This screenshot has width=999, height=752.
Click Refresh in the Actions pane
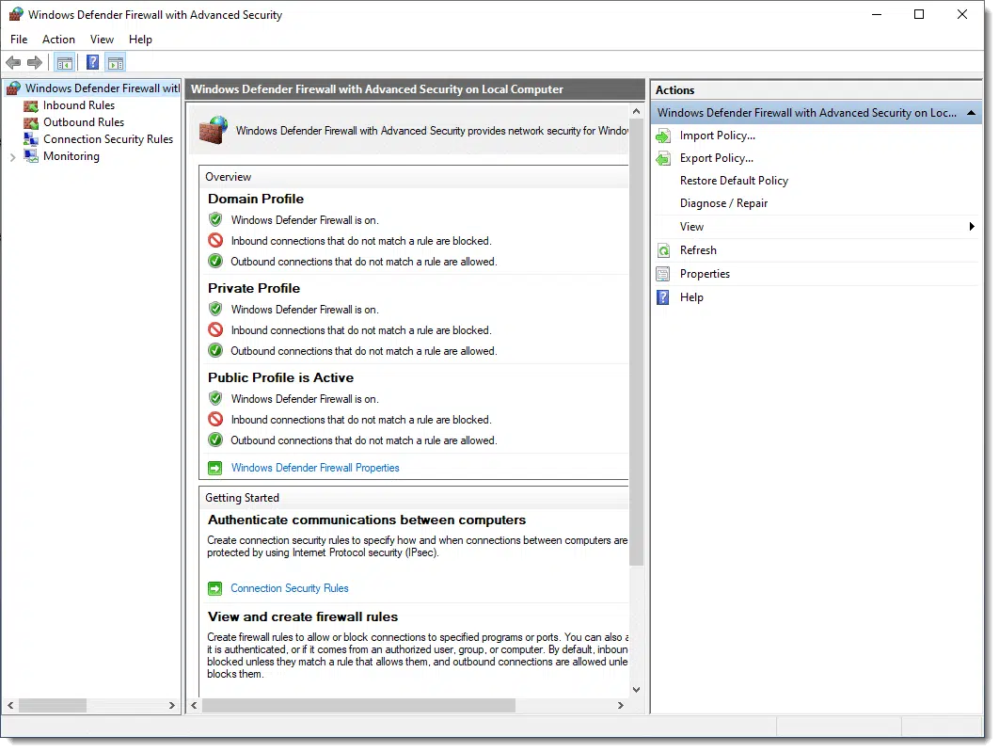[x=698, y=250]
